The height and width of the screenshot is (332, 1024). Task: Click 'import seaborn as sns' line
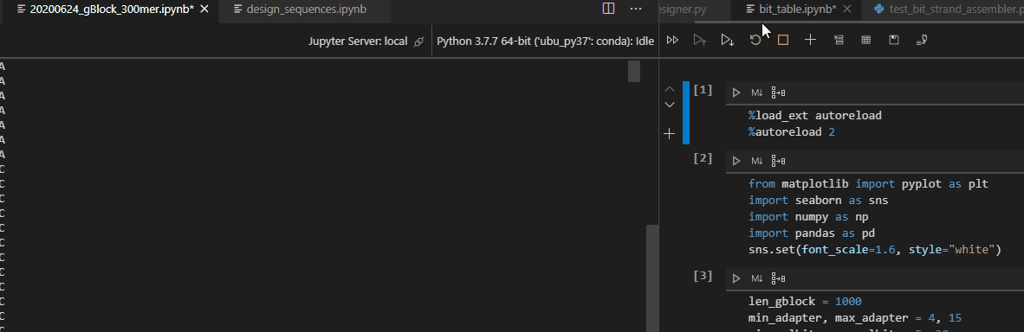[x=819, y=201]
